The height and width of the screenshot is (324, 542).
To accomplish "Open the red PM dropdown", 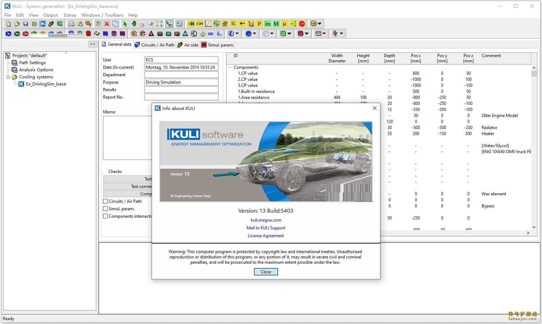I will pos(307,34).
